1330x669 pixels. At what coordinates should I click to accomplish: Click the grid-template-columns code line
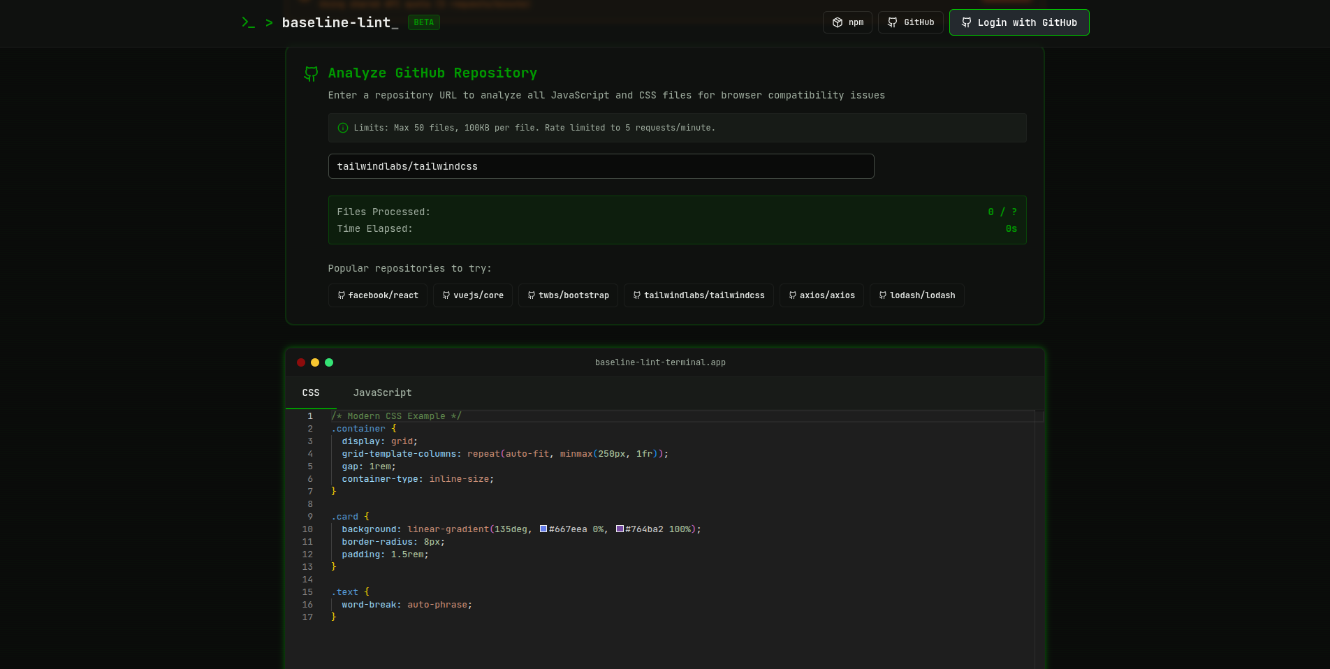[x=505, y=454]
